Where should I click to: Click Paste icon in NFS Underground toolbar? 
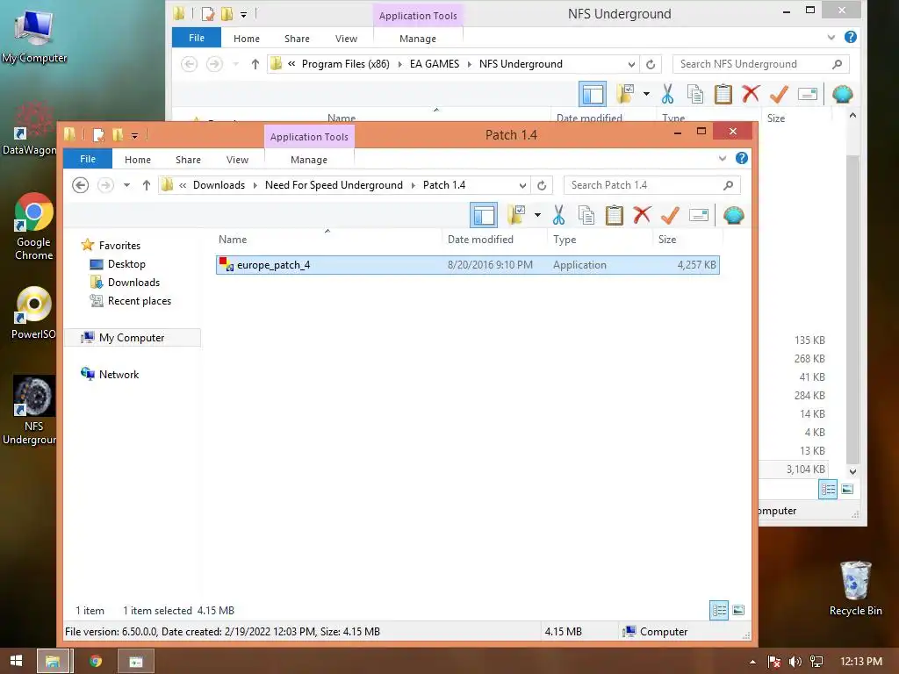[x=723, y=94]
